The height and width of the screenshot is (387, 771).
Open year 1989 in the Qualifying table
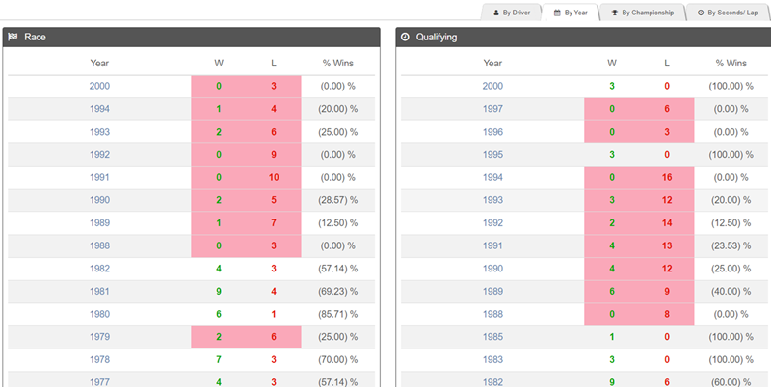[x=492, y=292]
